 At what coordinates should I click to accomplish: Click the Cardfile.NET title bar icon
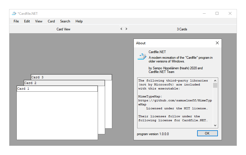14,13
